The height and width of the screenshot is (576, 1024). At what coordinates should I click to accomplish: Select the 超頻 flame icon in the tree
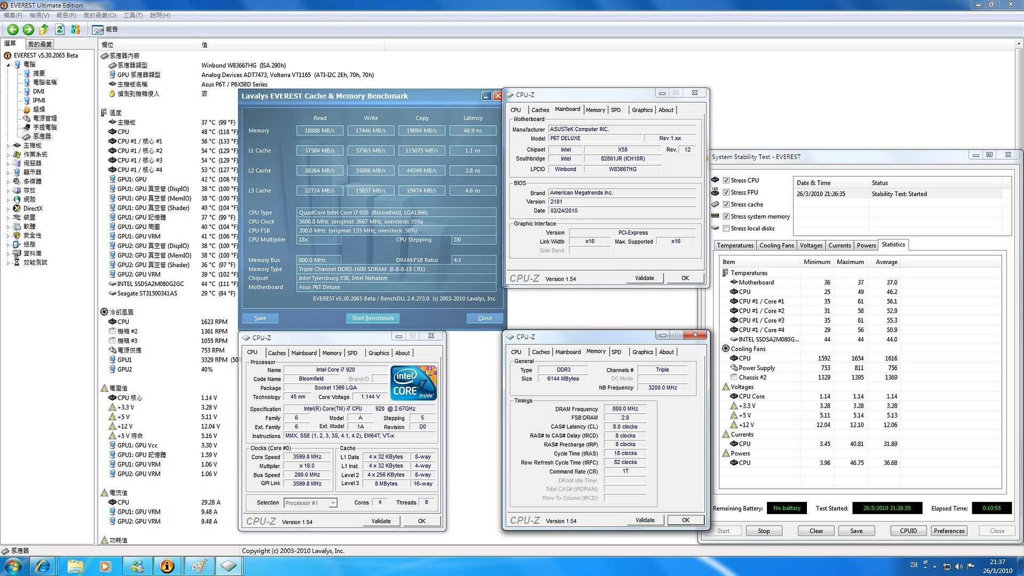pyautogui.click(x=27, y=109)
